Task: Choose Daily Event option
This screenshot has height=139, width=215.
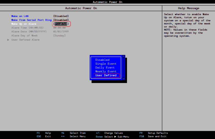Action: point(105,67)
